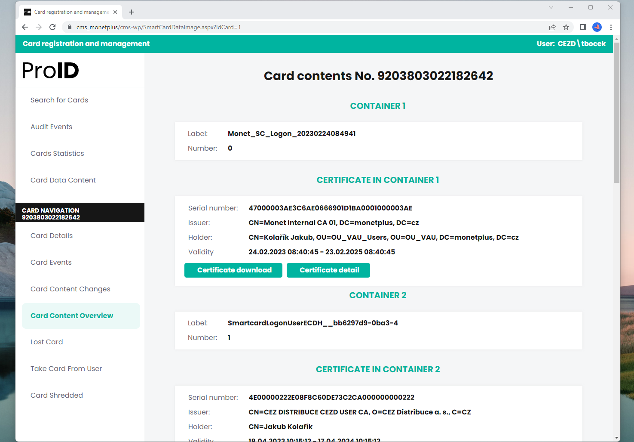
Task: Reload the current page
Action: [x=52, y=27]
